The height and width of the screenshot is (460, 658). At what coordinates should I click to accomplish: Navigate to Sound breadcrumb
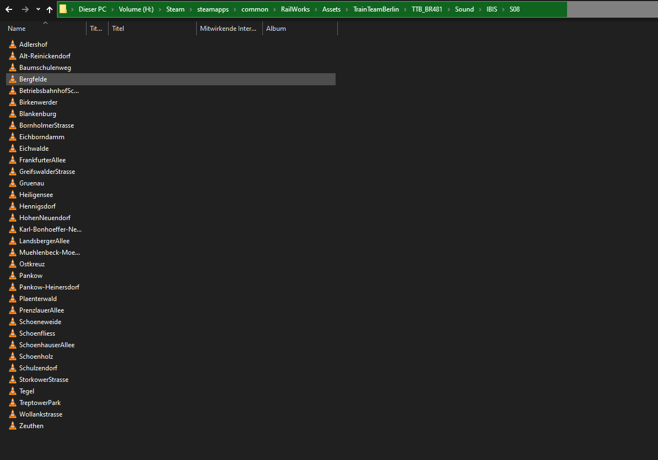coord(464,9)
